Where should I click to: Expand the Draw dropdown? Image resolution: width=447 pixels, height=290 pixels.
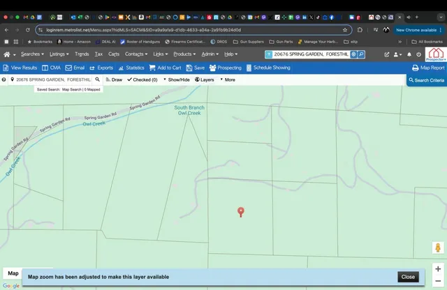coord(113,80)
